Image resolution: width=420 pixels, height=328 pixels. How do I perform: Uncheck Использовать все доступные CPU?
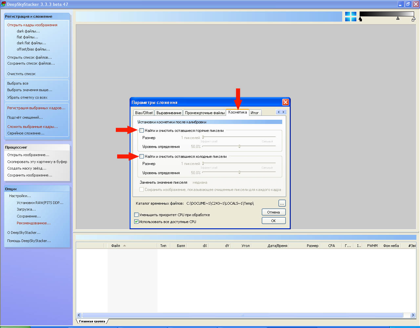[x=136, y=222]
